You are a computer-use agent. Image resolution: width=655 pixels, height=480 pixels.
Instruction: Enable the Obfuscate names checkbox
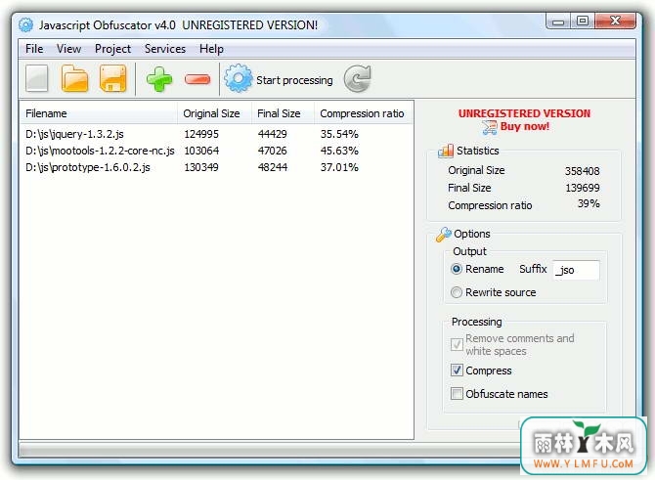[x=457, y=394]
